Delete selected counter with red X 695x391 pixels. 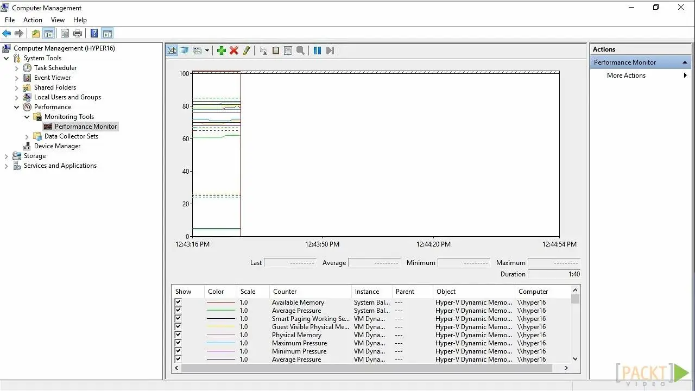coord(234,51)
